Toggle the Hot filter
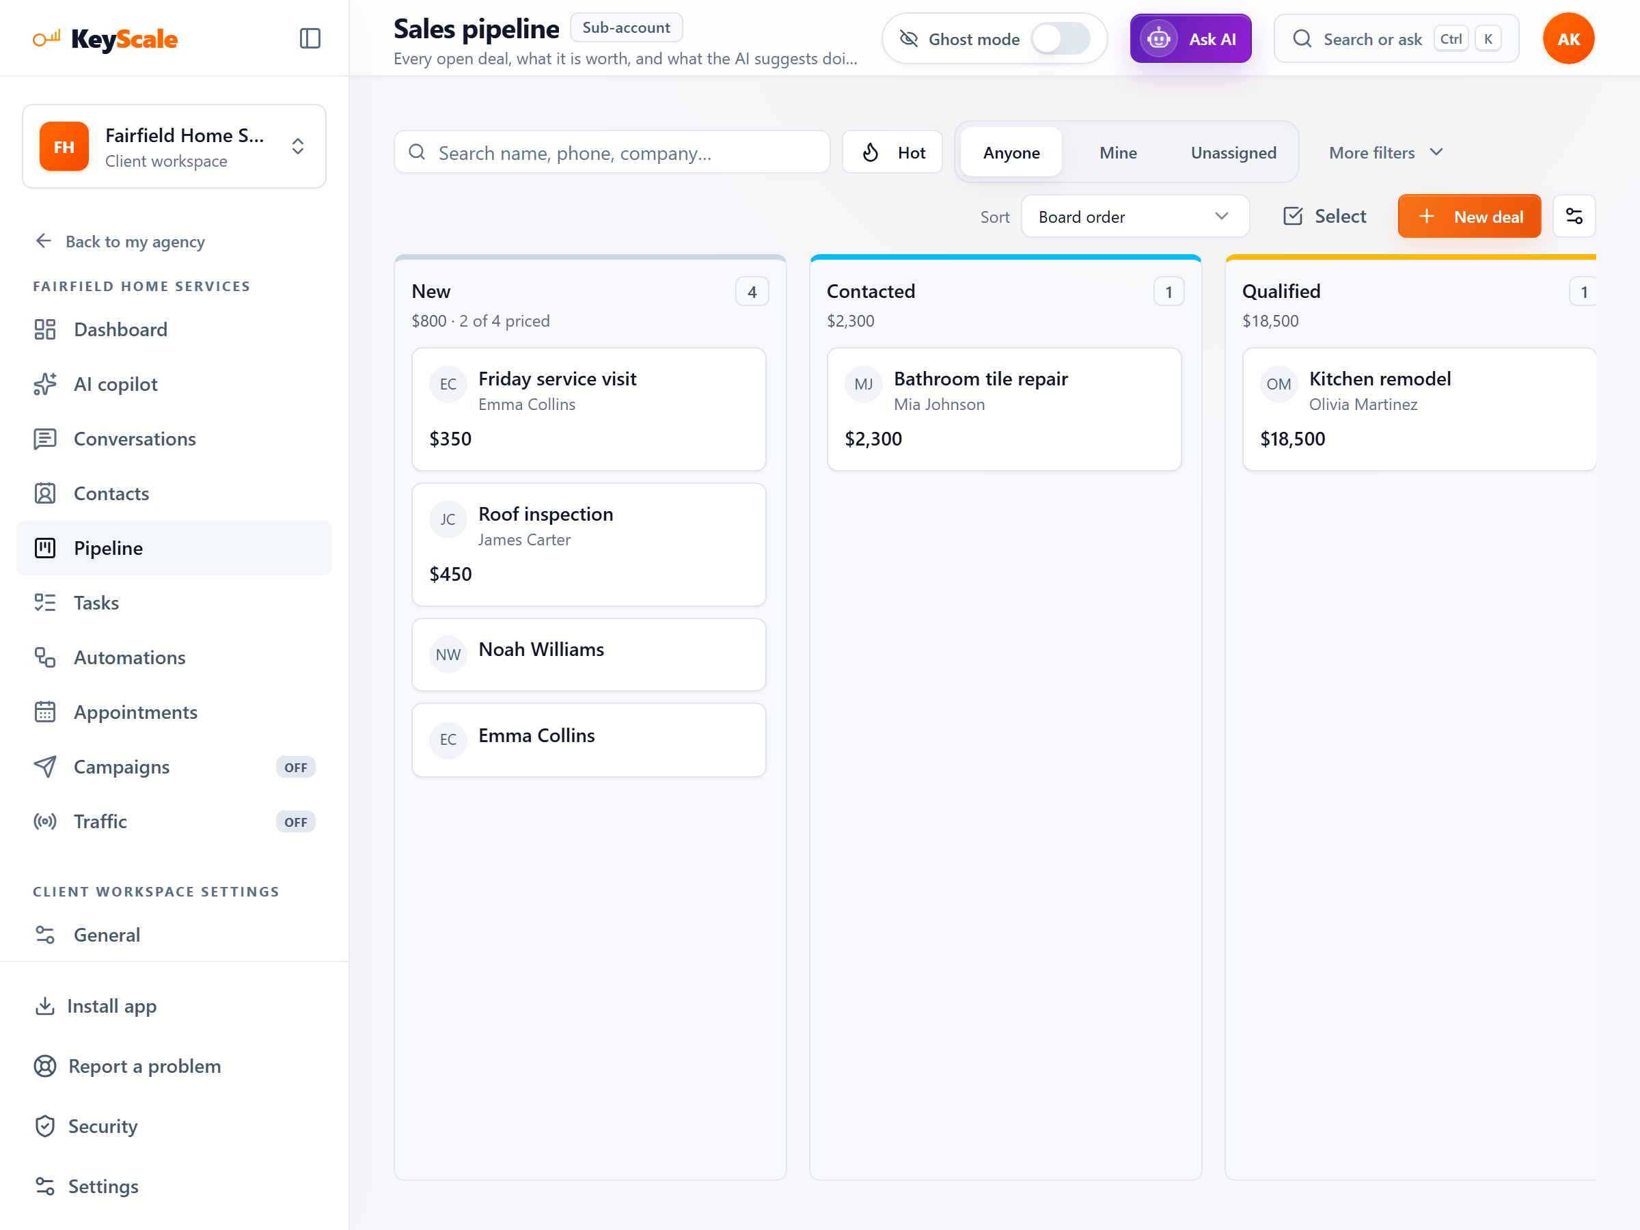The width and height of the screenshot is (1640, 1230). [x=892, y=152]
